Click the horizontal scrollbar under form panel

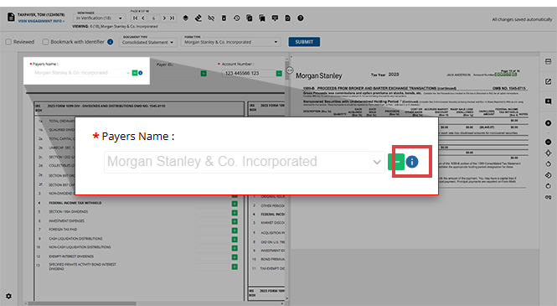pos(82,303)
